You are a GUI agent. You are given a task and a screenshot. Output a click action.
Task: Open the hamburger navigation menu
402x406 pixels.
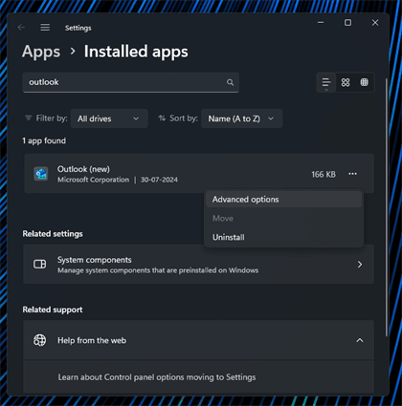45,28
